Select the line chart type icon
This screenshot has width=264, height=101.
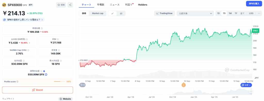(113, 13)
